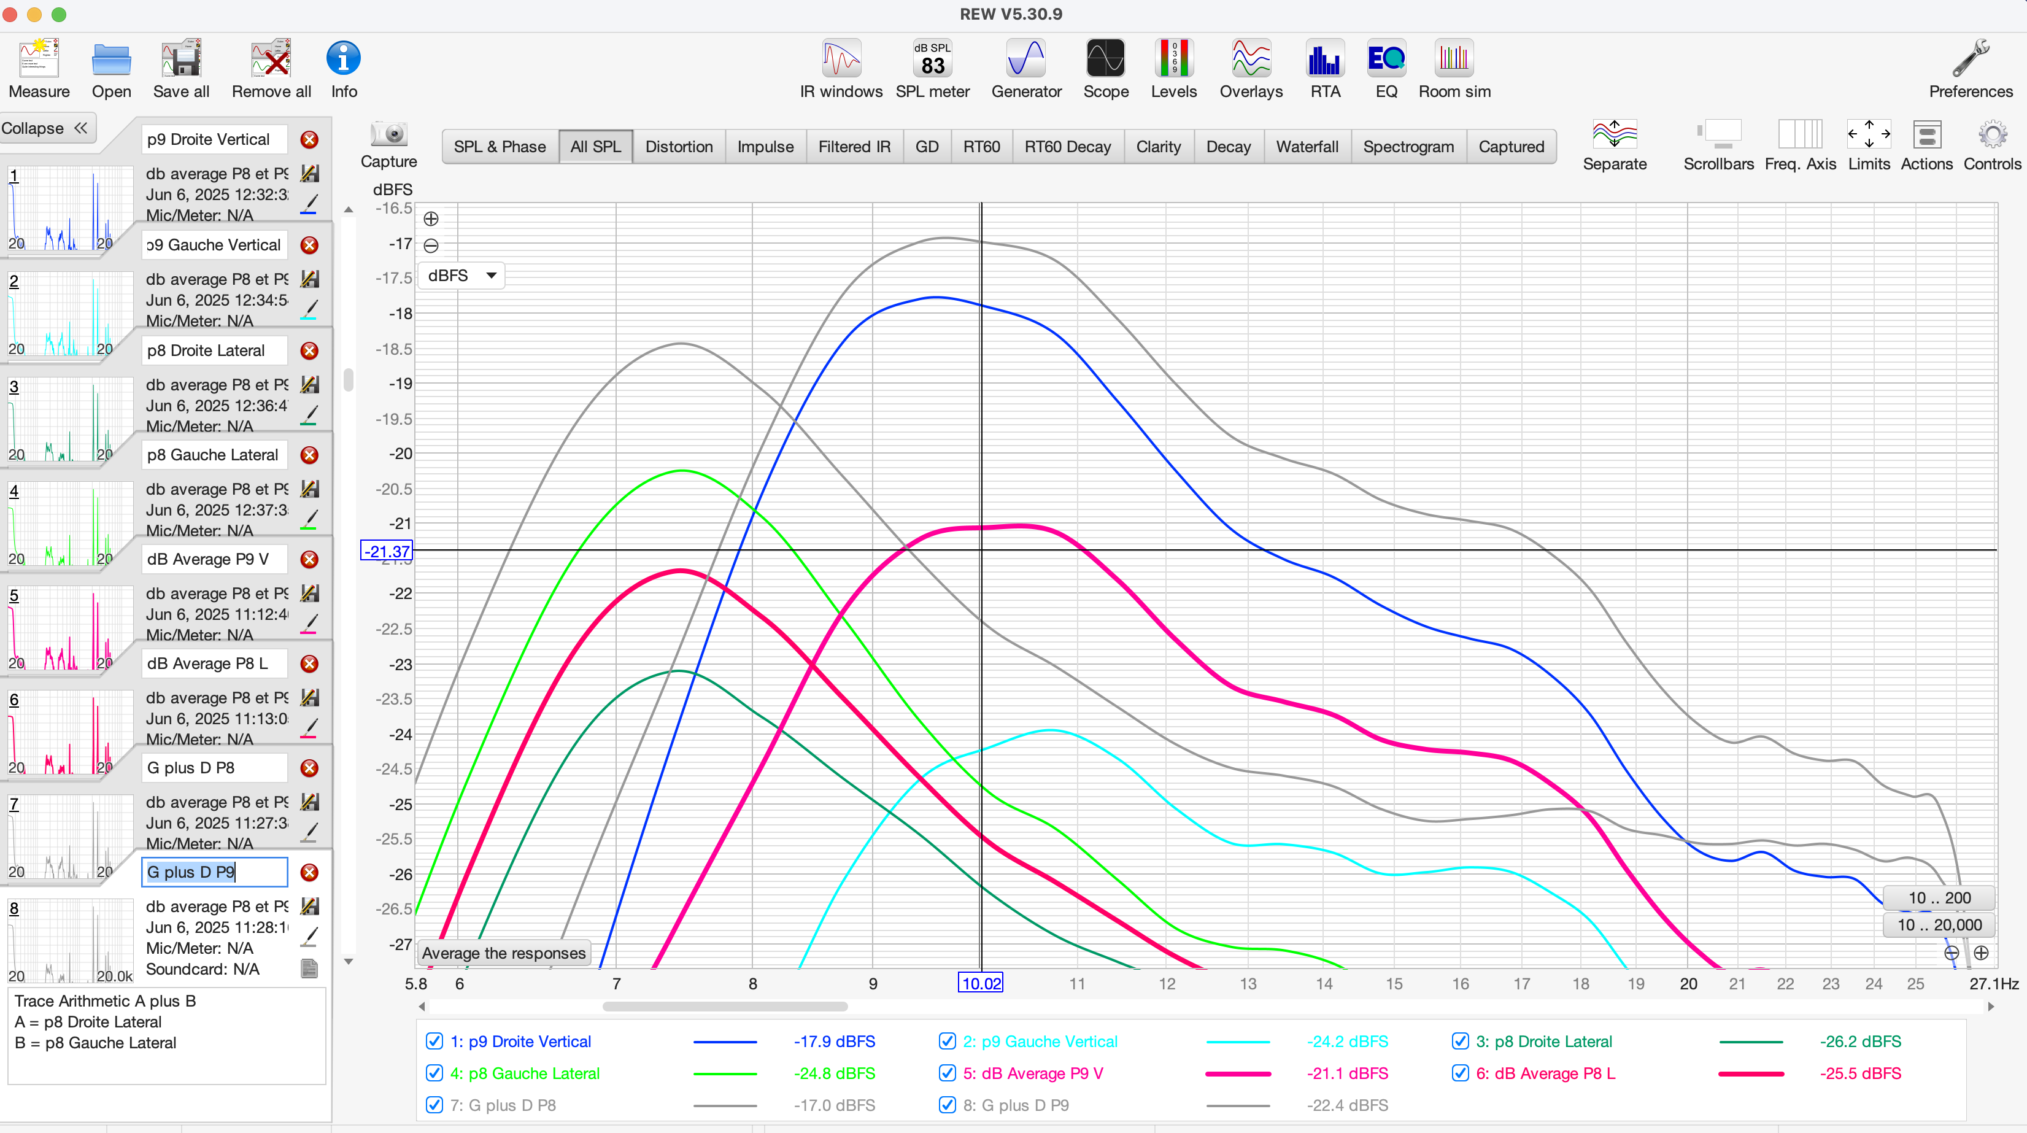This screenshot has height=1133, width=2027.
Task: Select the Spectrogram tab
Action: 1408,146
